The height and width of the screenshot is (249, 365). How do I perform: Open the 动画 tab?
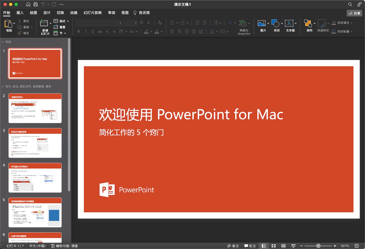[74, 13]
